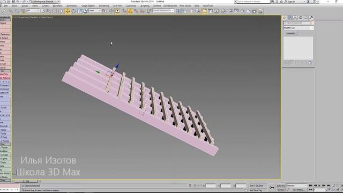Click the search keyword or phrase field
This screenshot has width=343, height=193.
coord(253,2)
